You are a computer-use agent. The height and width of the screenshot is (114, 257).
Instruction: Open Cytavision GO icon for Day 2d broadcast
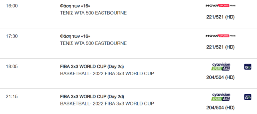(248, 97)
